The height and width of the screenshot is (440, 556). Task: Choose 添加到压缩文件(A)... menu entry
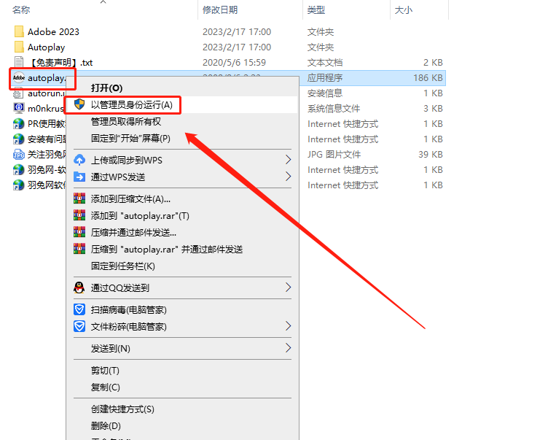coord(130,199)
